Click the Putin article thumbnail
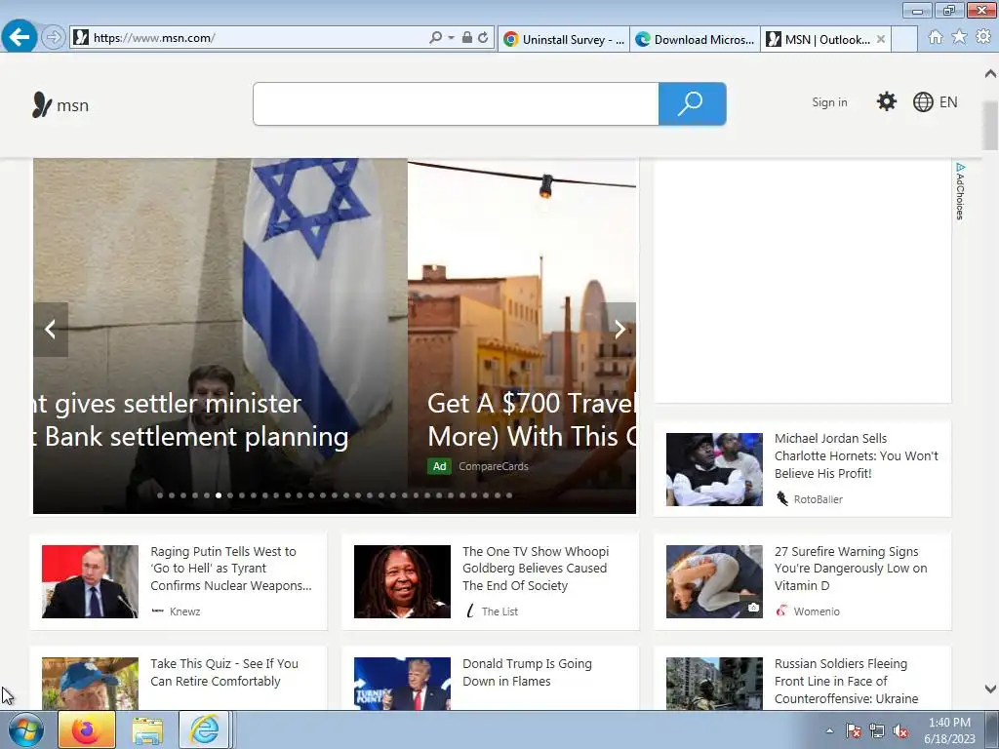999x749 pixels. click(90, 581)
